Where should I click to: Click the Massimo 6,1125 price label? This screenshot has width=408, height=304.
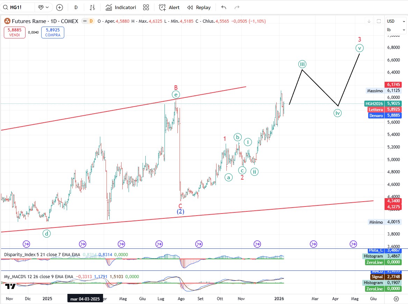point(384,91)
